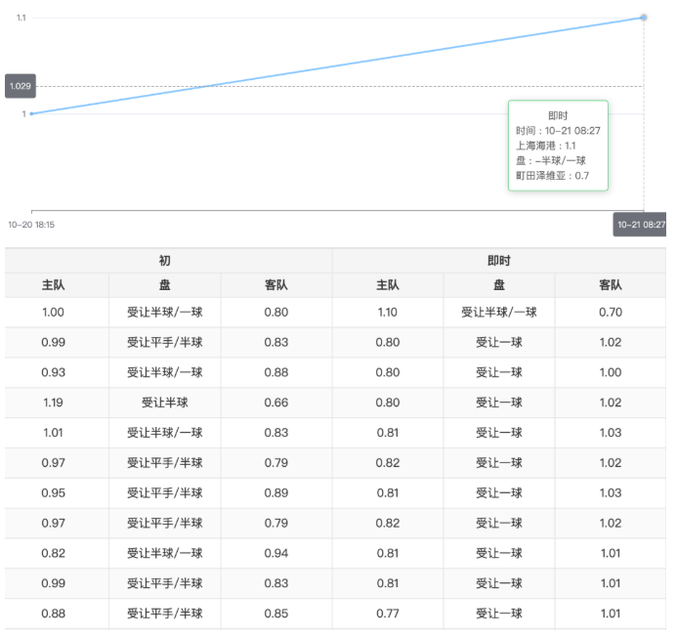Screen dimensions: 677x637
Task: Click the 客队 header under 即时
Action: coord(611,285)
